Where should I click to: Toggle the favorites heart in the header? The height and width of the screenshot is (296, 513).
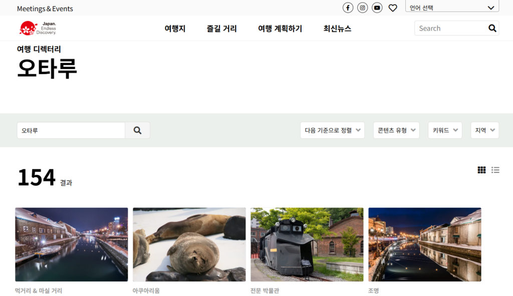coord(393,8)
